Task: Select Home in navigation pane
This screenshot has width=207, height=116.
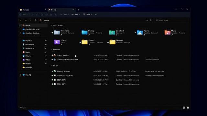Action: coord(33,25)
